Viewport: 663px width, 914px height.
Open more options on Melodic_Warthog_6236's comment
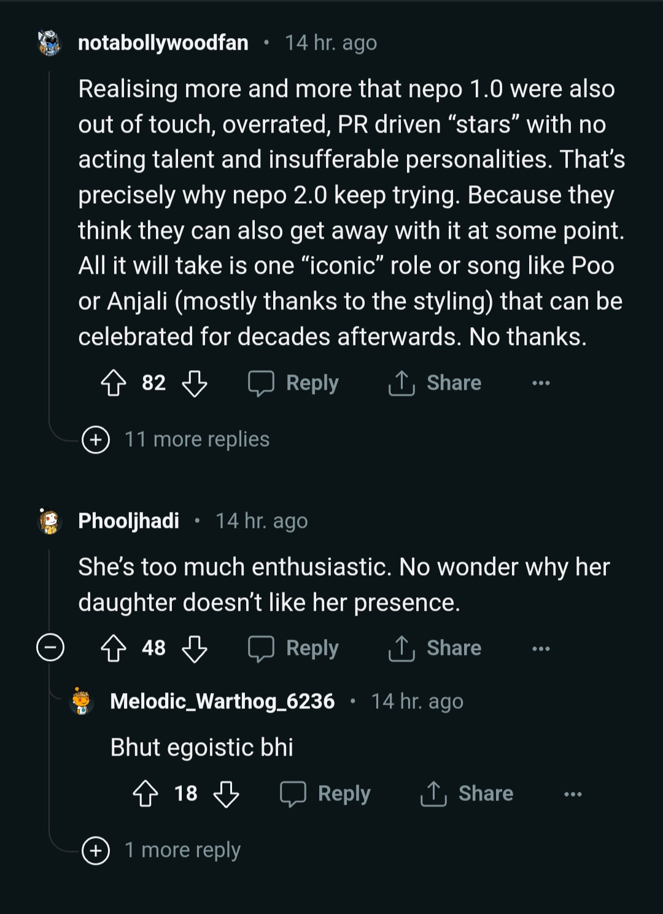click(x=573, y=794)
